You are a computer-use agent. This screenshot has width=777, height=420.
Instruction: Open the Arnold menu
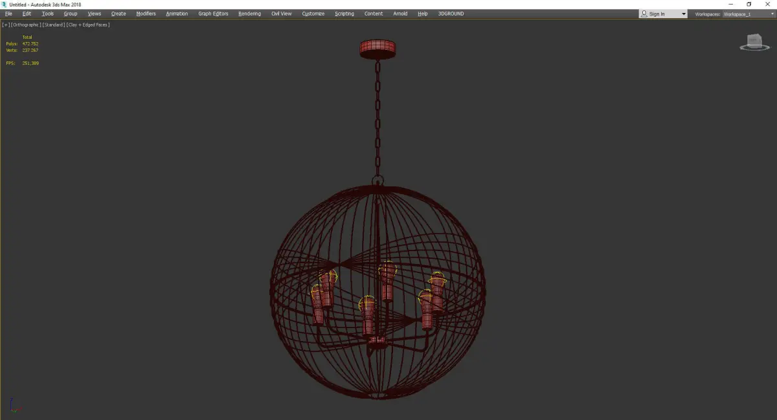pyautogui.click(x=400, y=14)
